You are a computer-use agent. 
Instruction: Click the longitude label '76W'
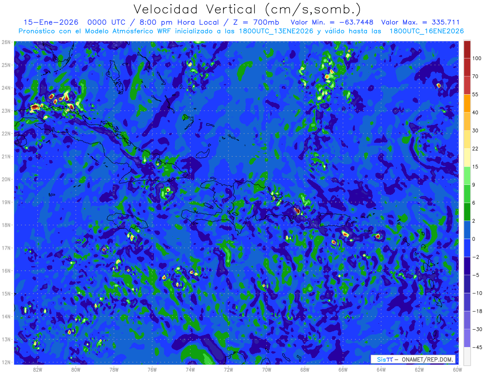point(152,369)
